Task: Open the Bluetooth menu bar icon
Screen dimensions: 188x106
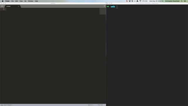Action: (x=132, y=1)
